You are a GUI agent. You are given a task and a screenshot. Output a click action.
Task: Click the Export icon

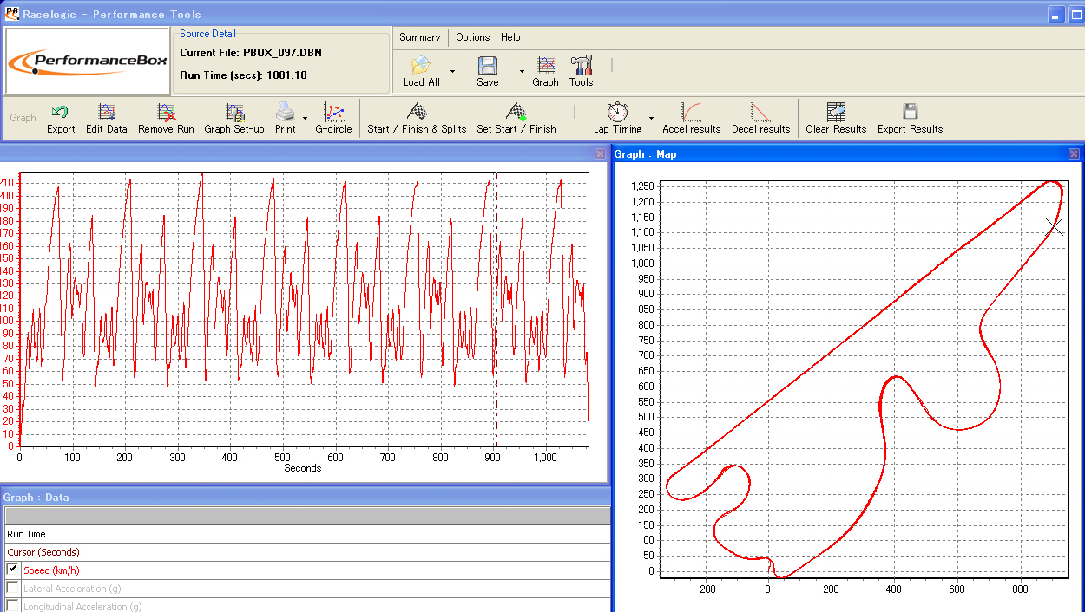tap(60, 112)
